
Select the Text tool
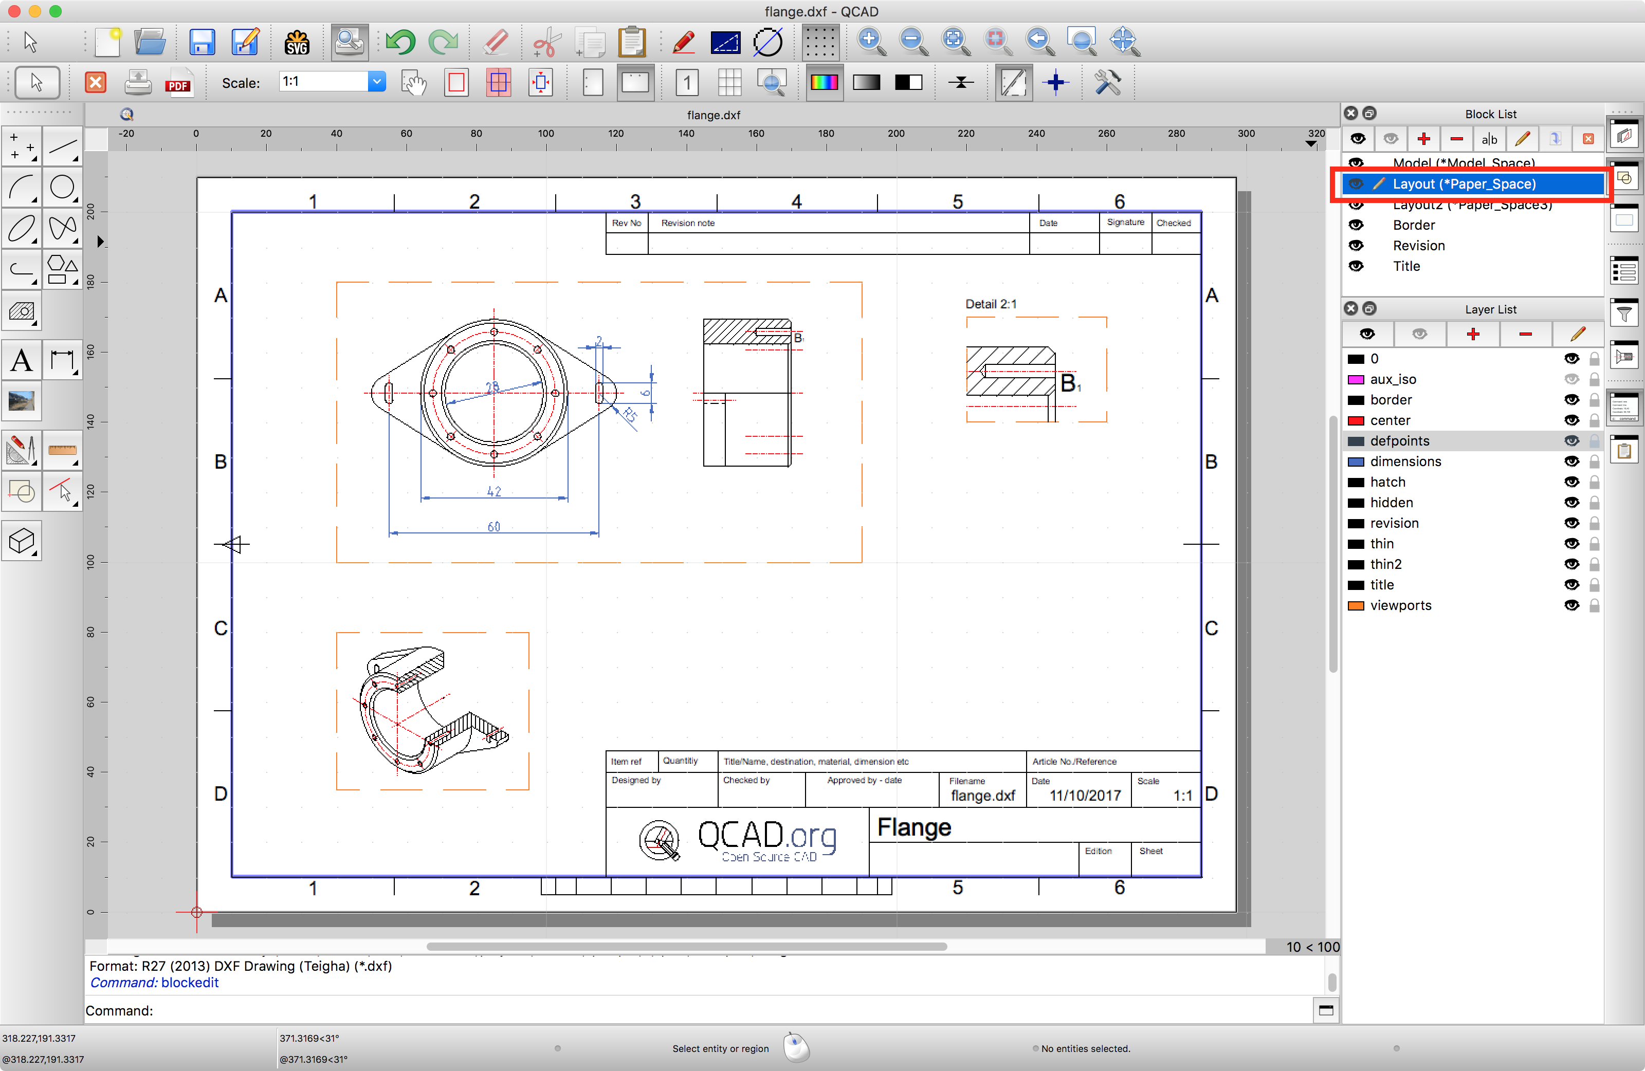22,360
